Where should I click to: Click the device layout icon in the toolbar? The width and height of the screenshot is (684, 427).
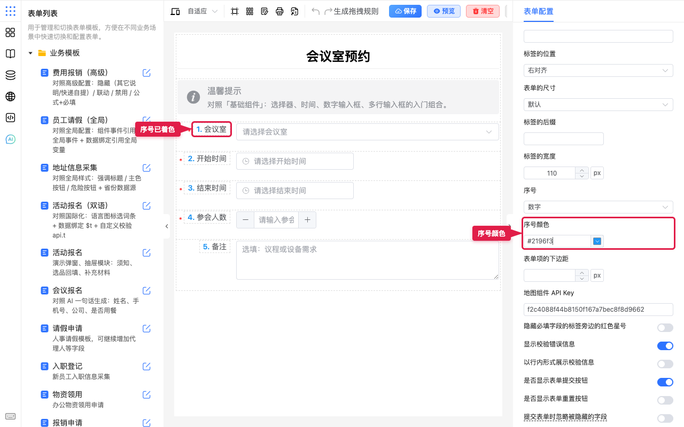click(175, 11)
